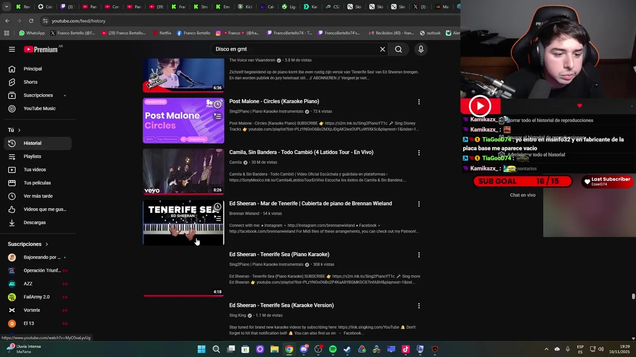This screenshot has width=636, height=357.
Task: Open the Vorterix subscription channel
Action: (x=38, y=310)
